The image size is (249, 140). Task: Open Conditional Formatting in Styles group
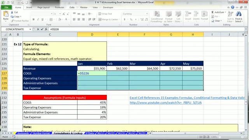tap(157, 17)
